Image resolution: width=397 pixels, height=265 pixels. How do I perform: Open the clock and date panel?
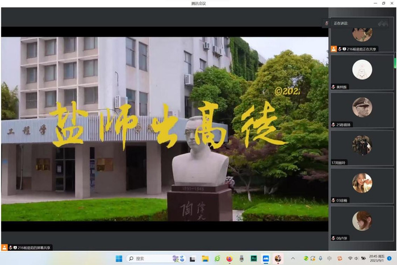375,258
